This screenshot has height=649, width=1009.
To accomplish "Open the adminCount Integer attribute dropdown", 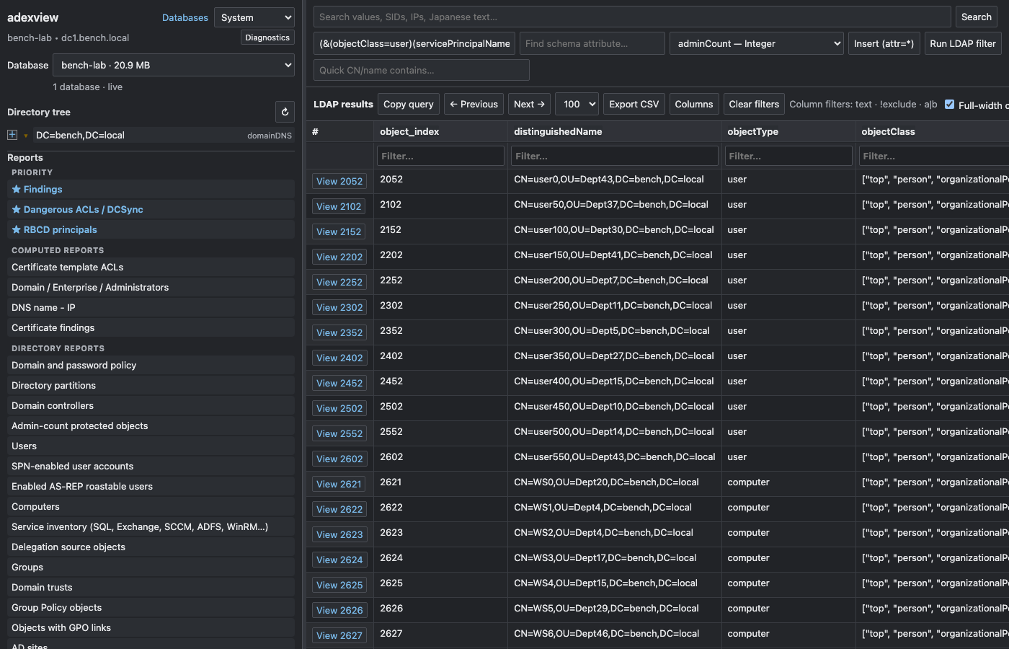I will coord(757,43).
